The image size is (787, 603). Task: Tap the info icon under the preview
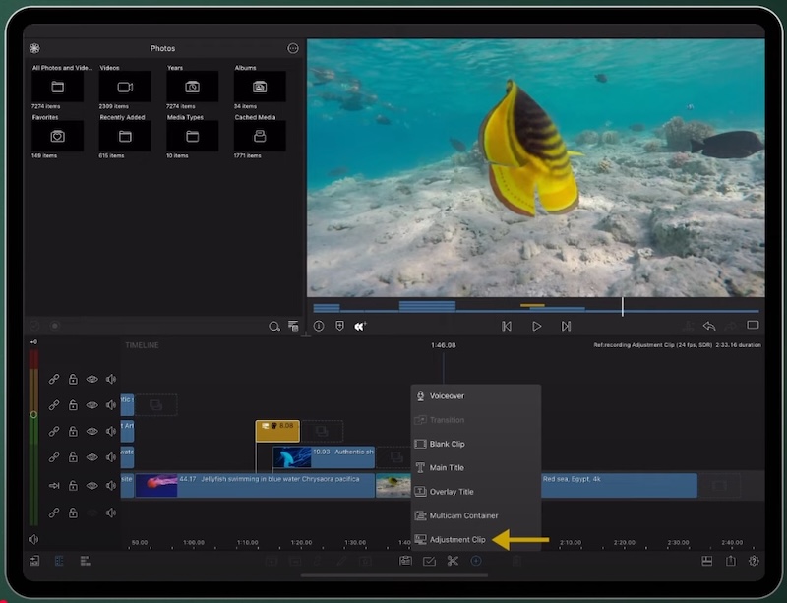[x=319, y=326]
